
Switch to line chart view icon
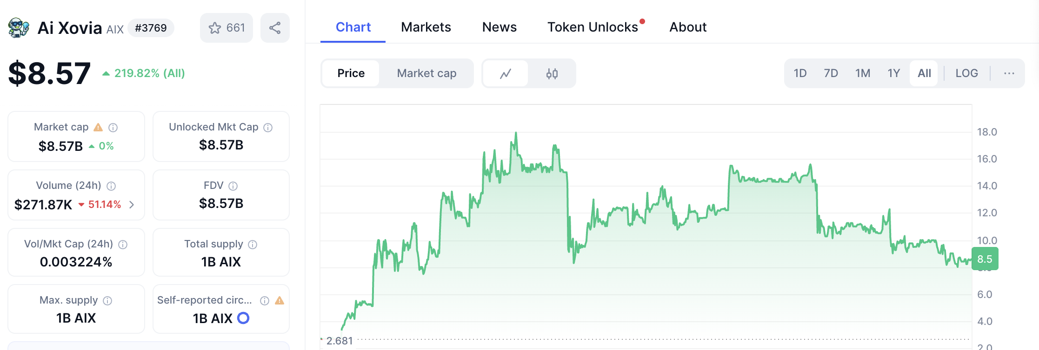coord(506,73)
